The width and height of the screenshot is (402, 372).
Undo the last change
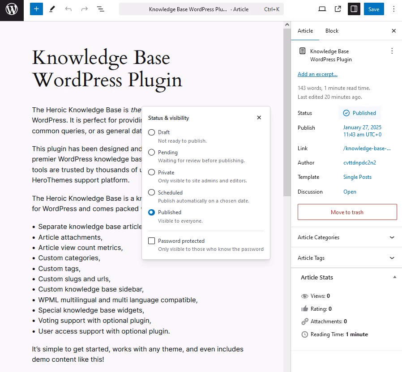pos(68,9)
